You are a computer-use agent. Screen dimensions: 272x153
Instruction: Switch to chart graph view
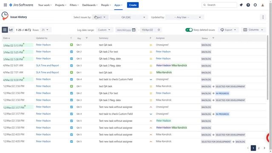(x=11, y=30)
